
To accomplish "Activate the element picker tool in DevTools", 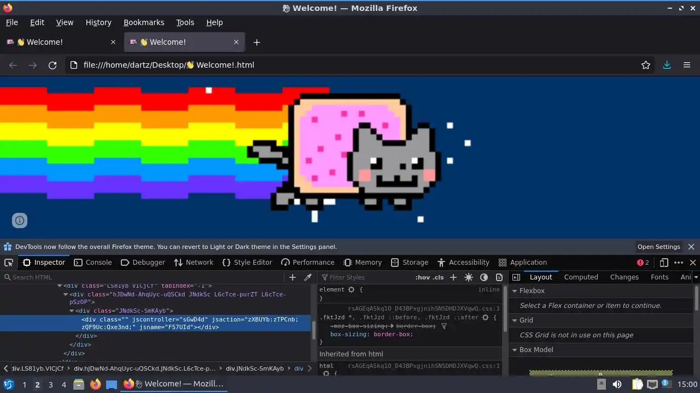I will pos(9,263).
